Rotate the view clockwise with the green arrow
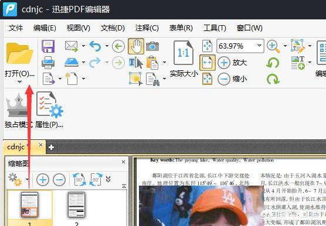The height and width of the screenshot is (226, 326). pos(273,79)
